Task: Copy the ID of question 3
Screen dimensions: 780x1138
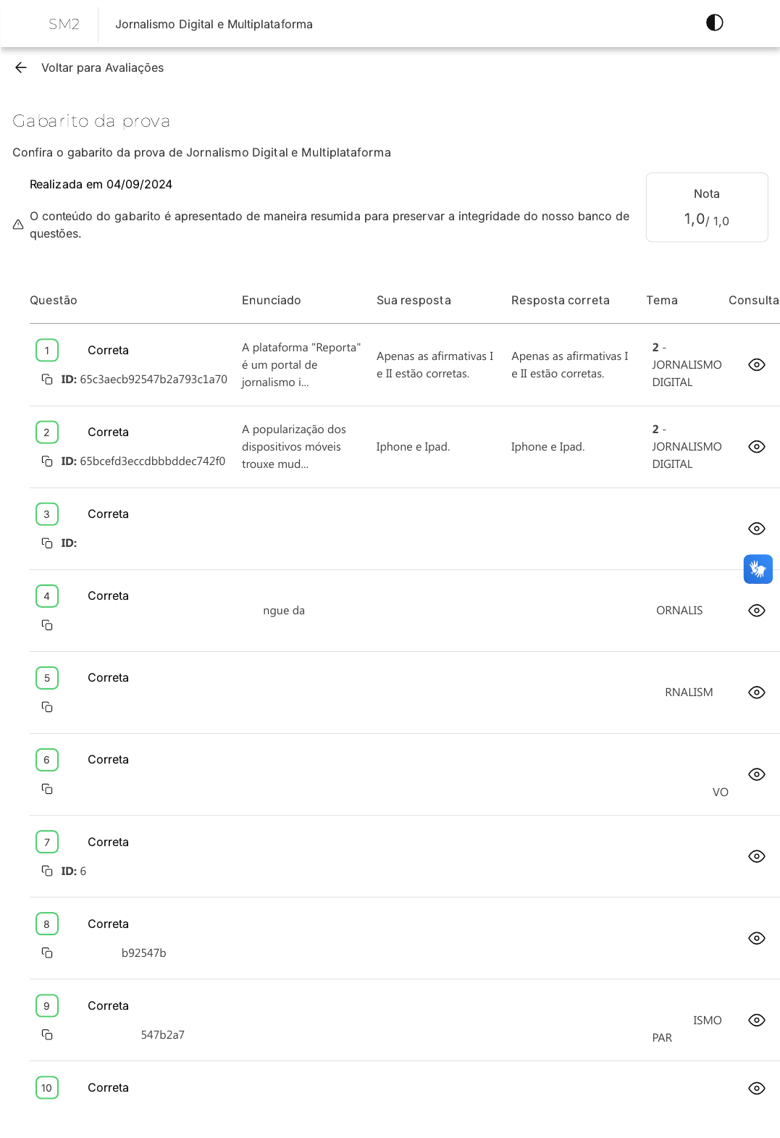Action: (47, 543)
